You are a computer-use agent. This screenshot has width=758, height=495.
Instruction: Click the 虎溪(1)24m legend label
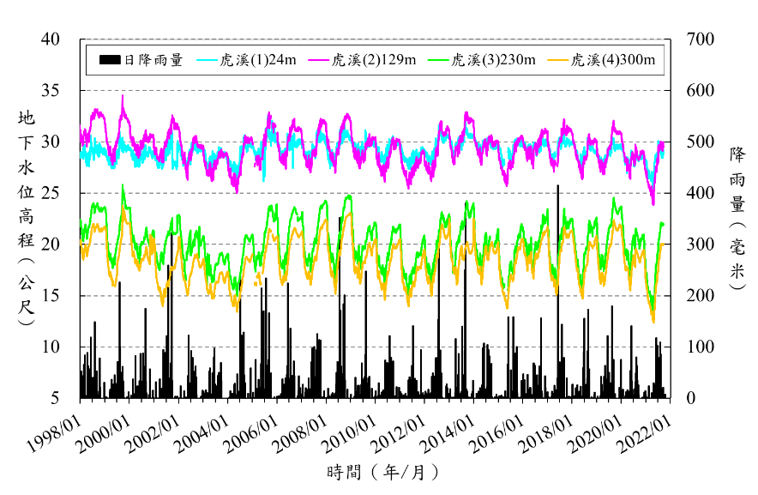click(258, 60)
